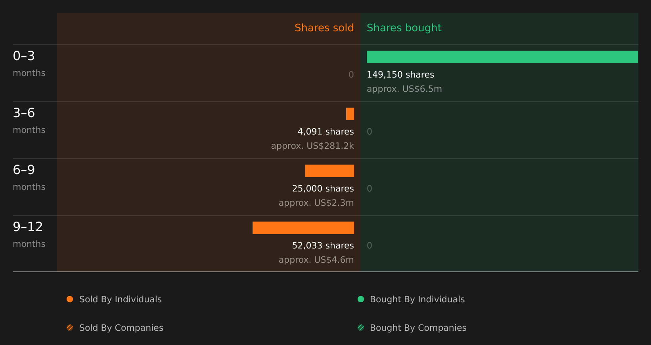Click the orange 9–12 months sold bar

coord(303,228)
